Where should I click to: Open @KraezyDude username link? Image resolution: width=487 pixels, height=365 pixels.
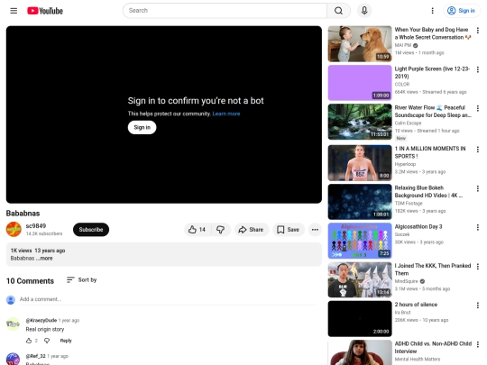point(41,320)
